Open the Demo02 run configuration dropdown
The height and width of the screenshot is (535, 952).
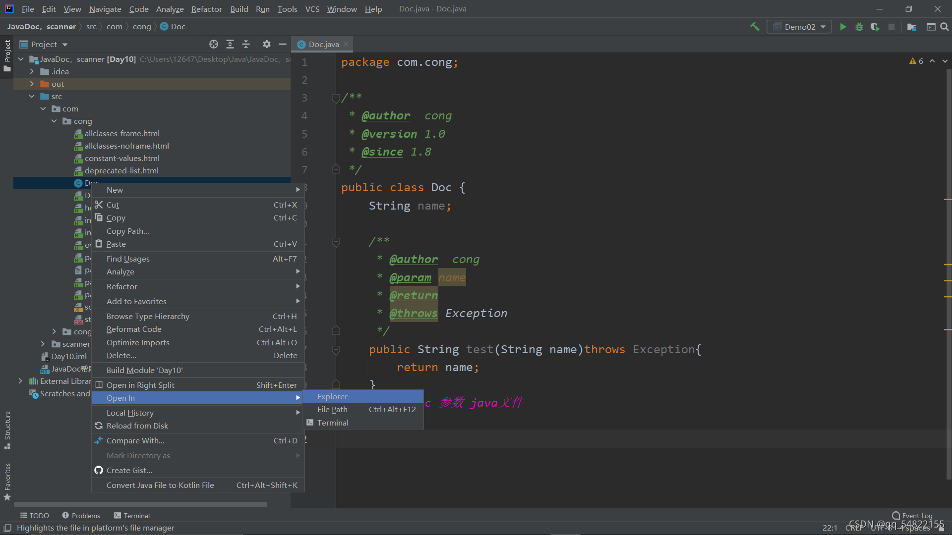[799, 27]
